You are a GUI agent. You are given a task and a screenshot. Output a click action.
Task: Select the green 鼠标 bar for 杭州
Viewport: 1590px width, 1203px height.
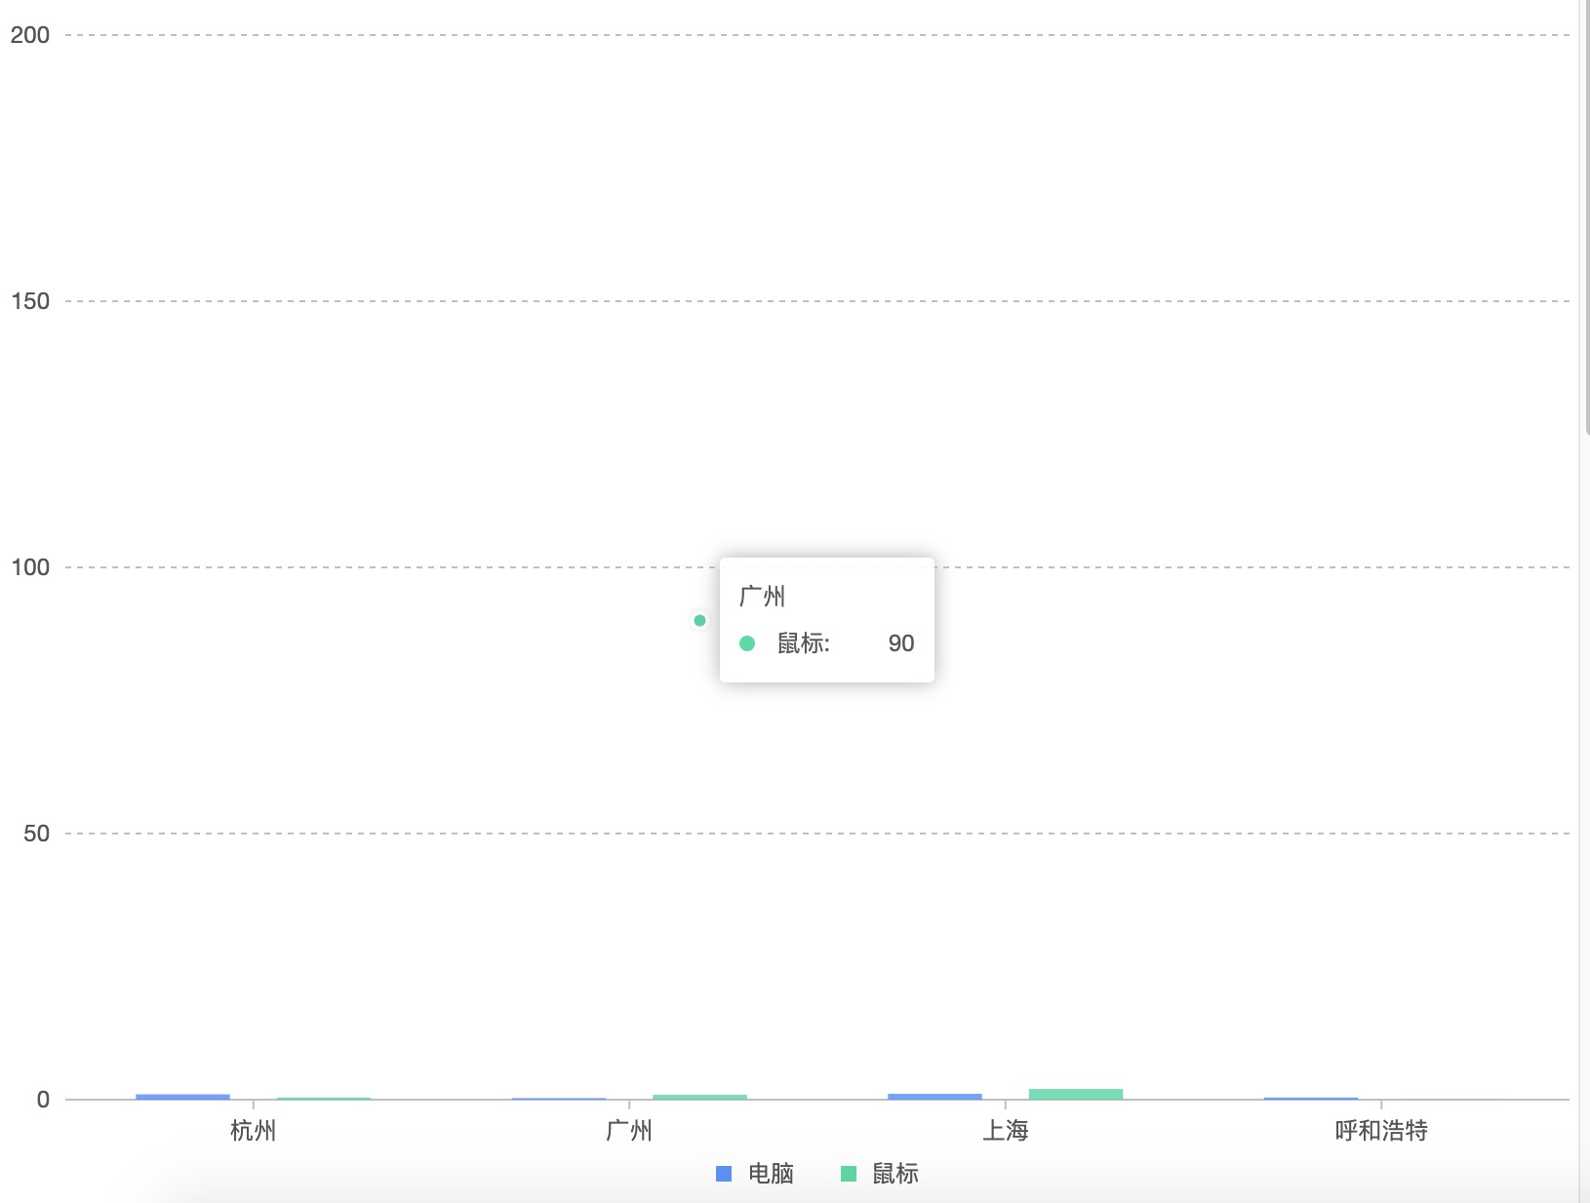324,1099
